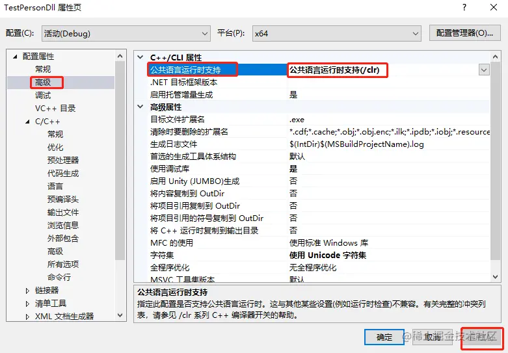Click the property grid scroll-down arrow
This screenshot has width=508, height=353.
point(495,276)
